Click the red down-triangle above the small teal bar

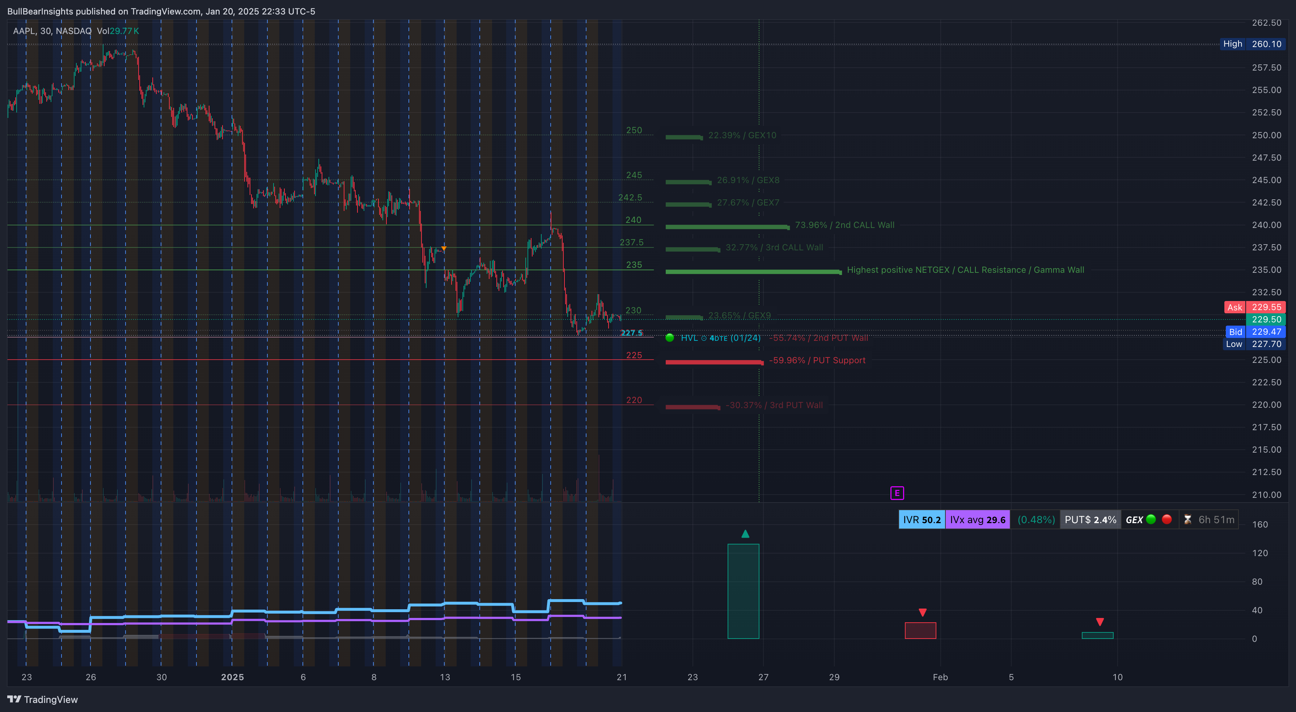(x=1100, y=622)
